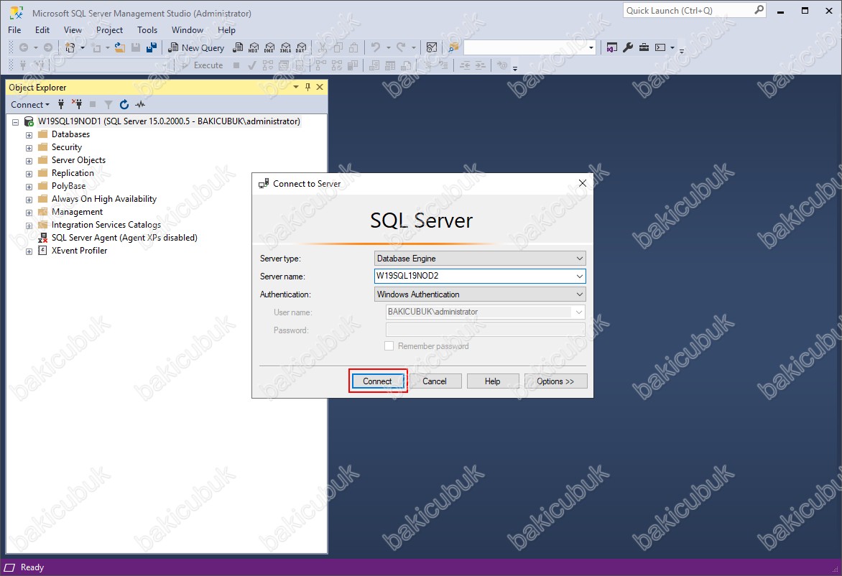This screenshot has width=842, height=576.
Task: Click the New Item toolbar icon
Action: coord(70,48)
